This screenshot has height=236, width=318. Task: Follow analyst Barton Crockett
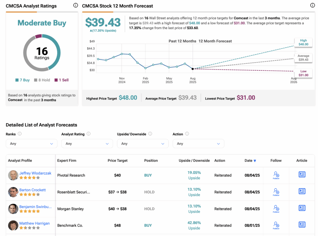click(x=276, y=192)
